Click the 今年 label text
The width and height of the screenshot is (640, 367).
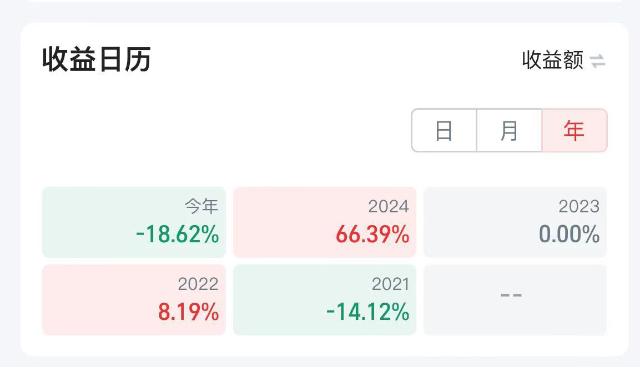click(201, 206)
